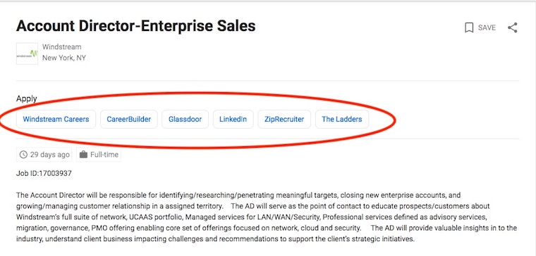536x256 pixels.
Task: Click the clock icon by posting age
Action: coord(23,155)
